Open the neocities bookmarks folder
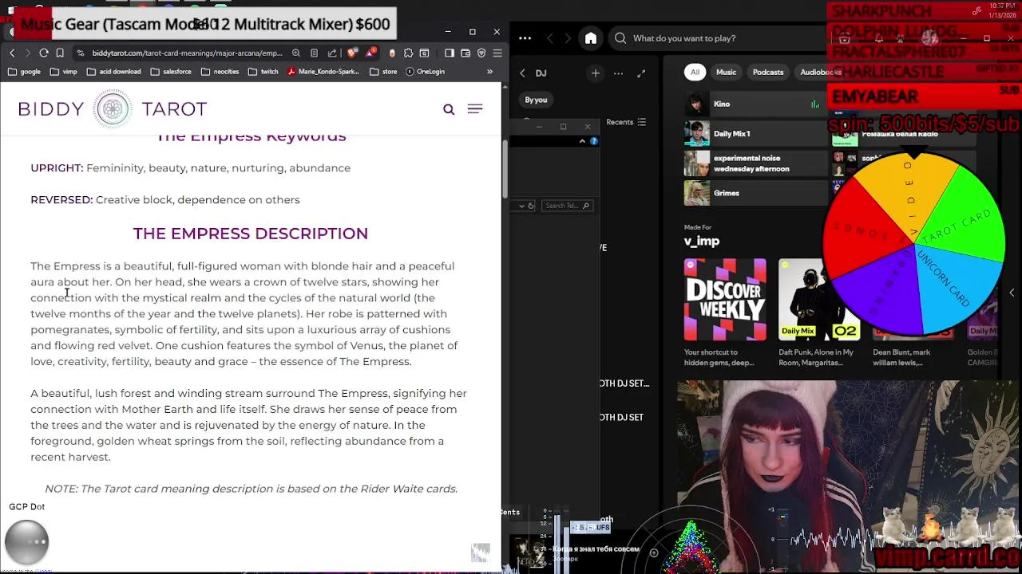 (x=220, y=72)
